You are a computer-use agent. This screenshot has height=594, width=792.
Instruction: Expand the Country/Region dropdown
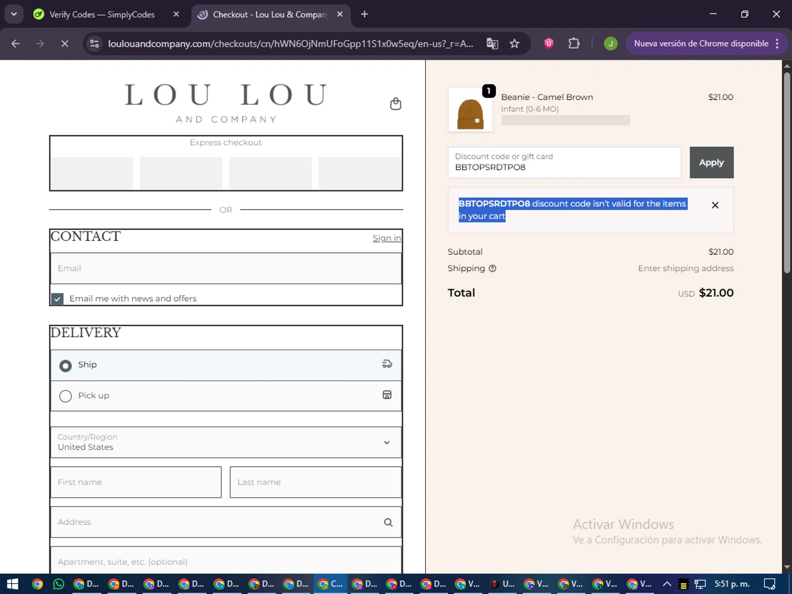click(x=226, y=442)
